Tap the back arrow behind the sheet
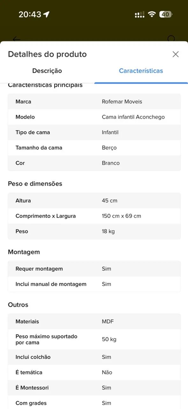This screenshot has height=409, width=188. click(x=16, y=39)
